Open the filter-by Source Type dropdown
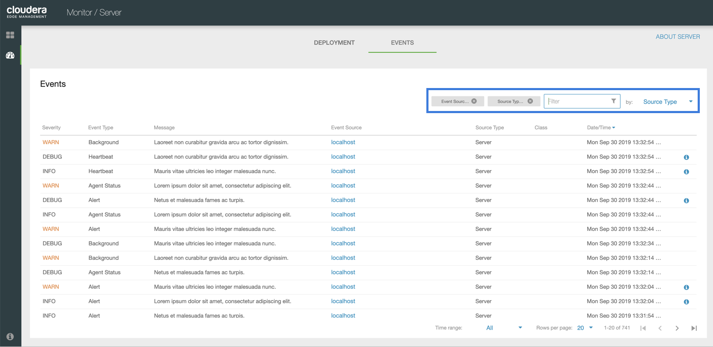Viewport: 713px width, 347px height. coord(667,102)
